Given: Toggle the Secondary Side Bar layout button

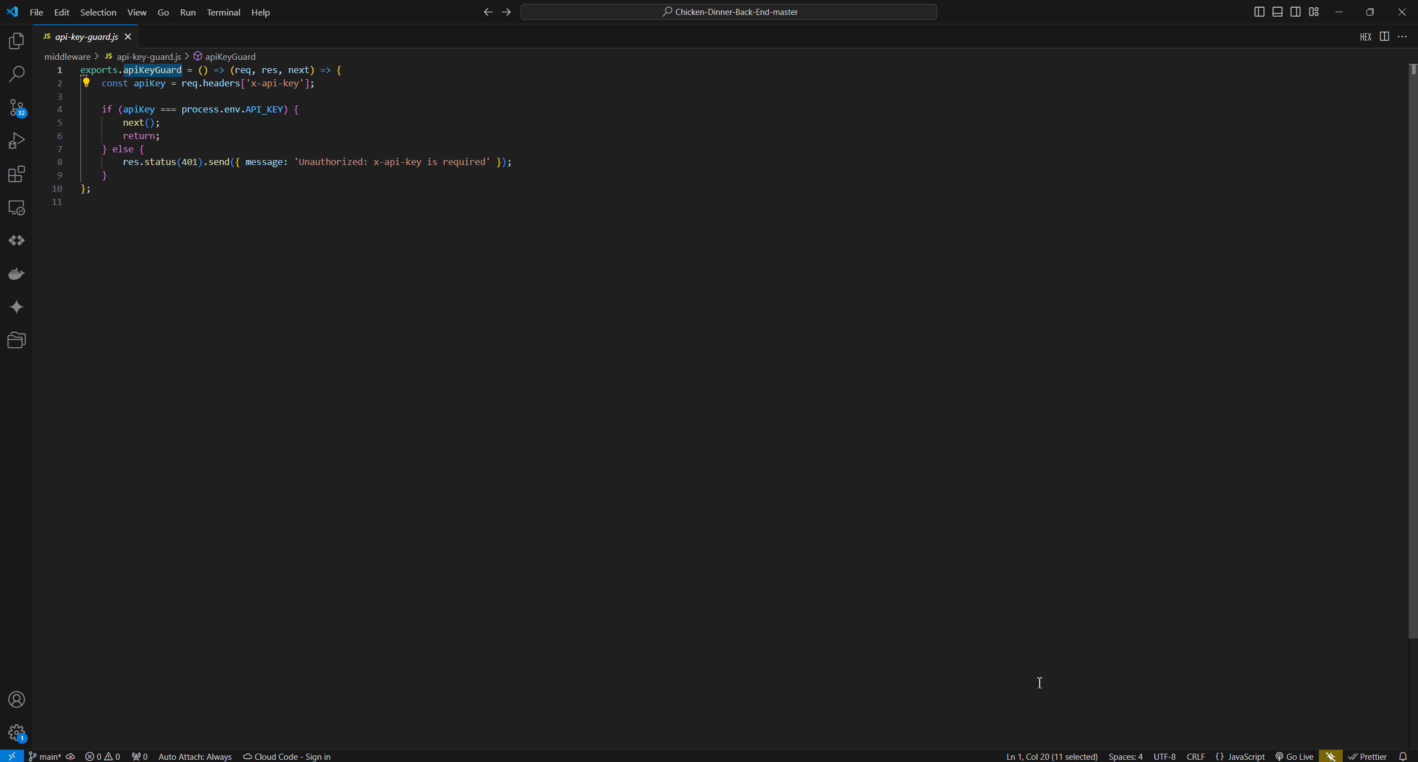Looking at the screenshot, I should coord(1296,12).
